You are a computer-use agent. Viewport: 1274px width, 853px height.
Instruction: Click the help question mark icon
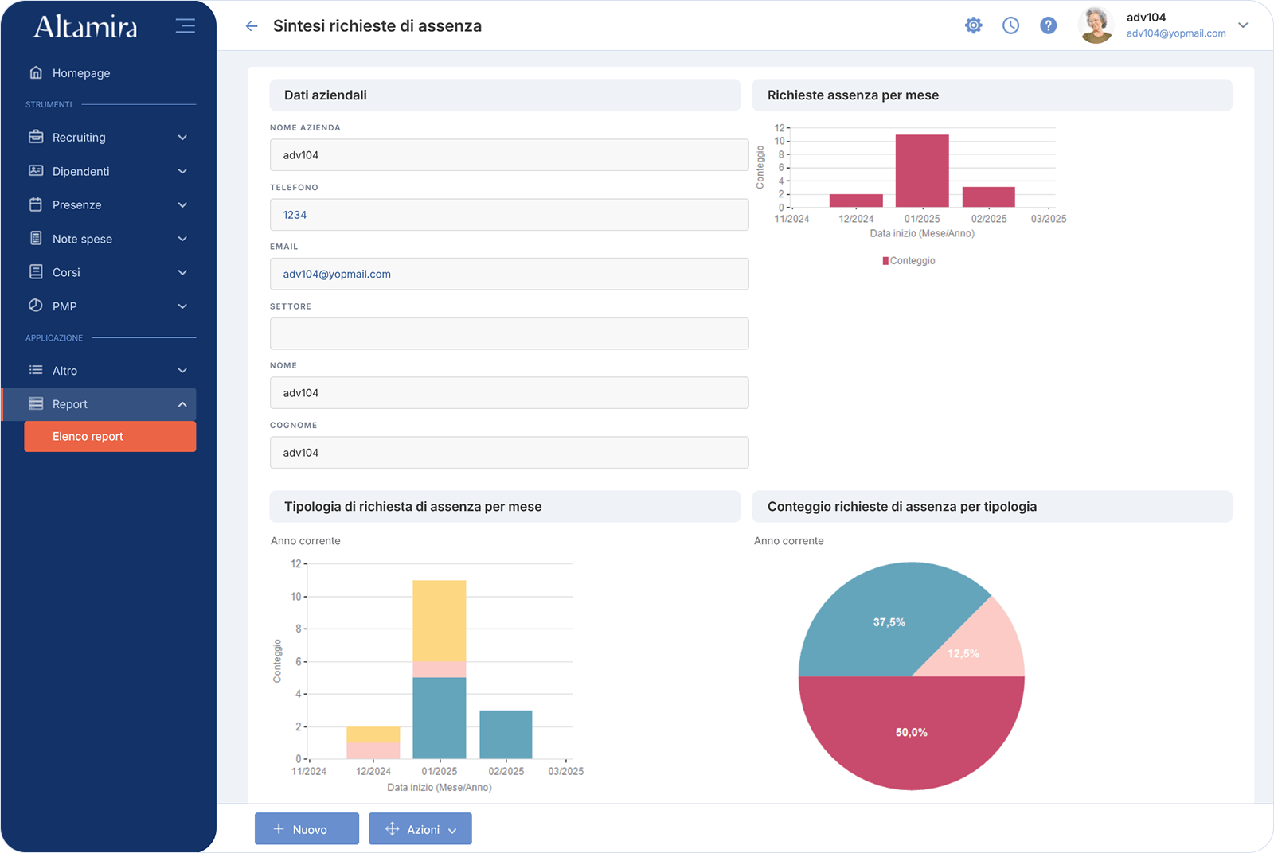pos(1048,25)
